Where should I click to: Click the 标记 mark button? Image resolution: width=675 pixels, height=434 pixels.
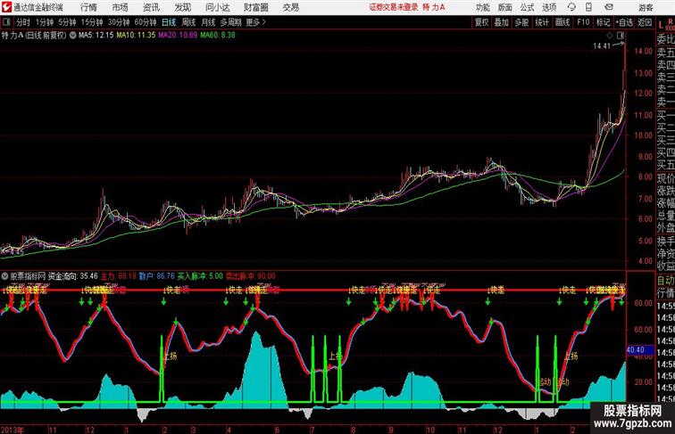click(x=603, y=22)
